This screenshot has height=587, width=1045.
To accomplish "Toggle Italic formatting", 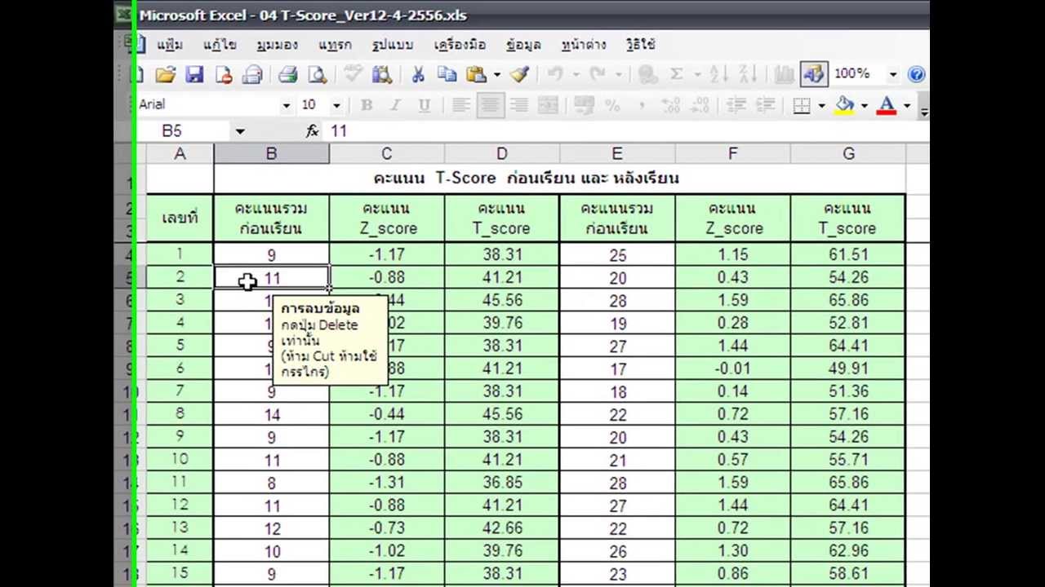I will pyautogui.click(x=395, y=105).
